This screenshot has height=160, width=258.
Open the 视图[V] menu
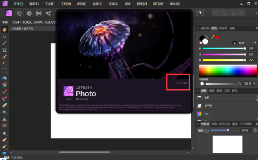tap(142, 4)
